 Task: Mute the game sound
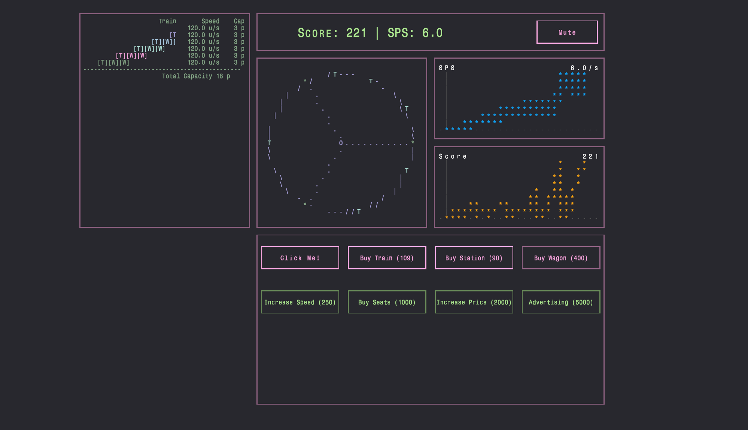pos(567,32)
